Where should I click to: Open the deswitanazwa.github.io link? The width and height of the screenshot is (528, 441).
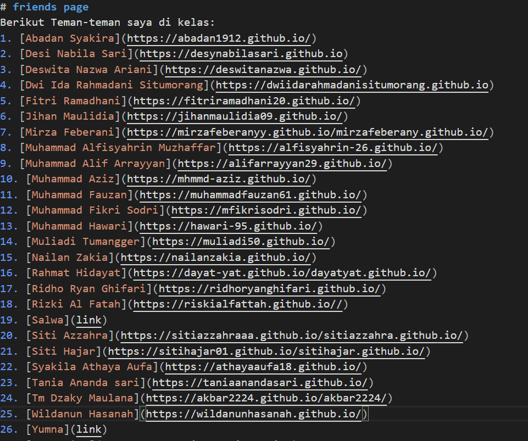pyautogui.click(x=263, y=70)
